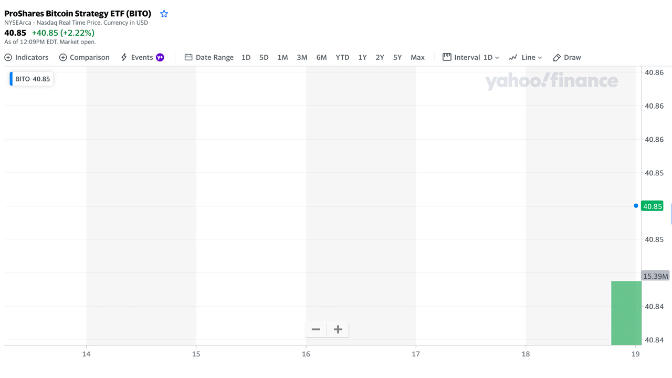This screenshot has width=672, height=378.
Task: Click the +40.85 (+2.22%) change value
Action: pos(63,33)
